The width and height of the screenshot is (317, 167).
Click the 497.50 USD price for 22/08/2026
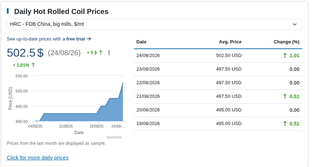229,83
